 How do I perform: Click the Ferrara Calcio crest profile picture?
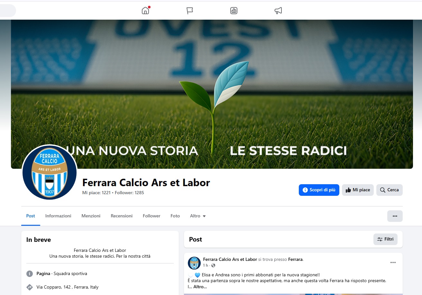tap(50, 172)
